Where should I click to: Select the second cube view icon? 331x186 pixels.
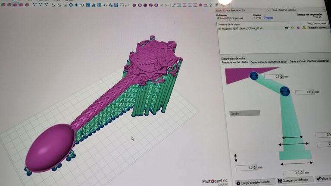coord(9,5)
